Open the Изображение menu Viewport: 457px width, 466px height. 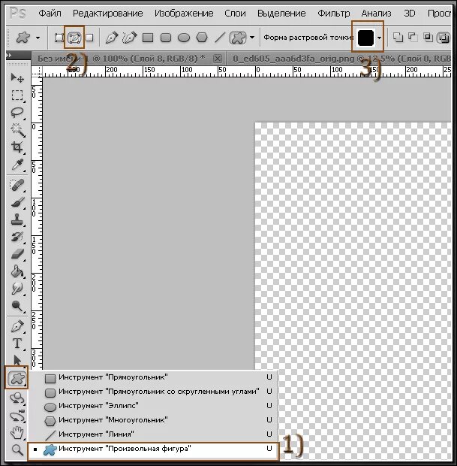184,14
